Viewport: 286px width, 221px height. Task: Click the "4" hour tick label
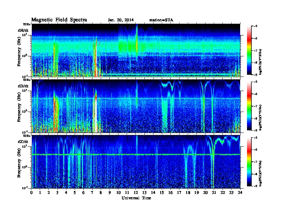(66, 193)
